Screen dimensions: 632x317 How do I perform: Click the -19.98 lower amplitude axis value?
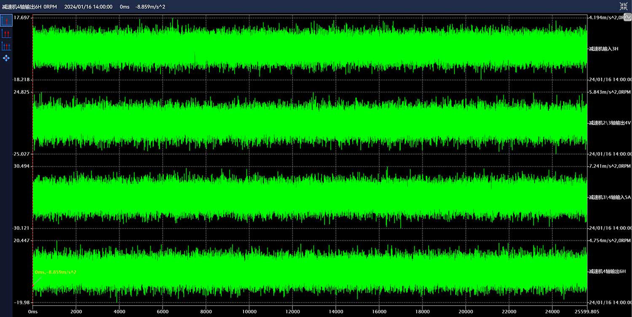click(21, 302)
